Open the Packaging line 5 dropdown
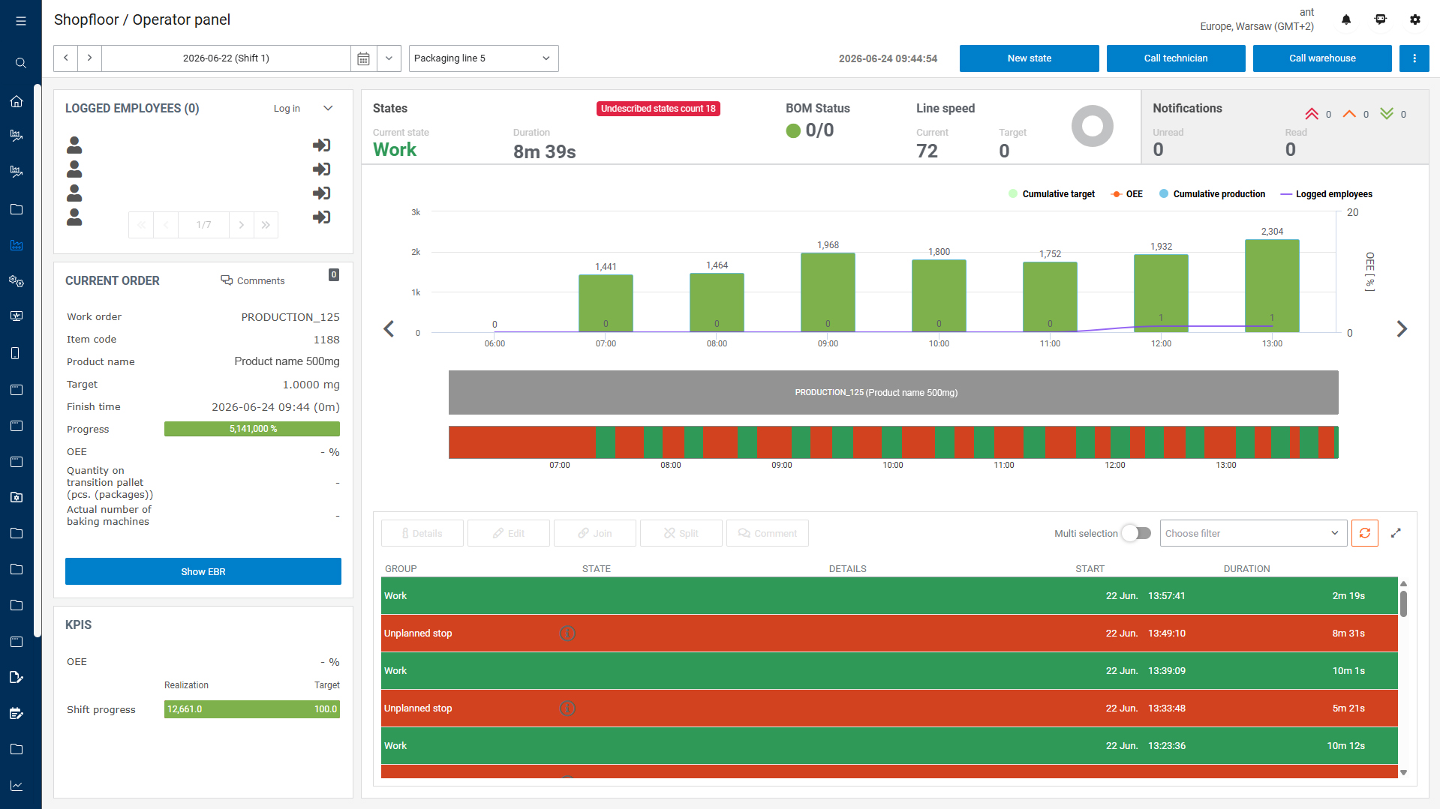This screenshot has height=809, width=1440. coord(484,58)
